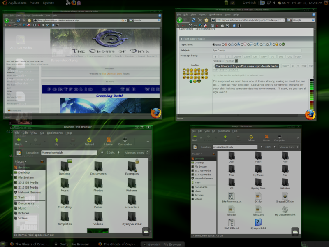Open Home from the devinish File Browser toolbar
Image resolution: width=329 pixels, height=247 pixels.
click(x=108, y=142)
